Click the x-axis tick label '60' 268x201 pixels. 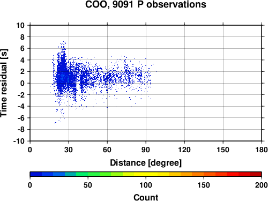pos(107,150)
